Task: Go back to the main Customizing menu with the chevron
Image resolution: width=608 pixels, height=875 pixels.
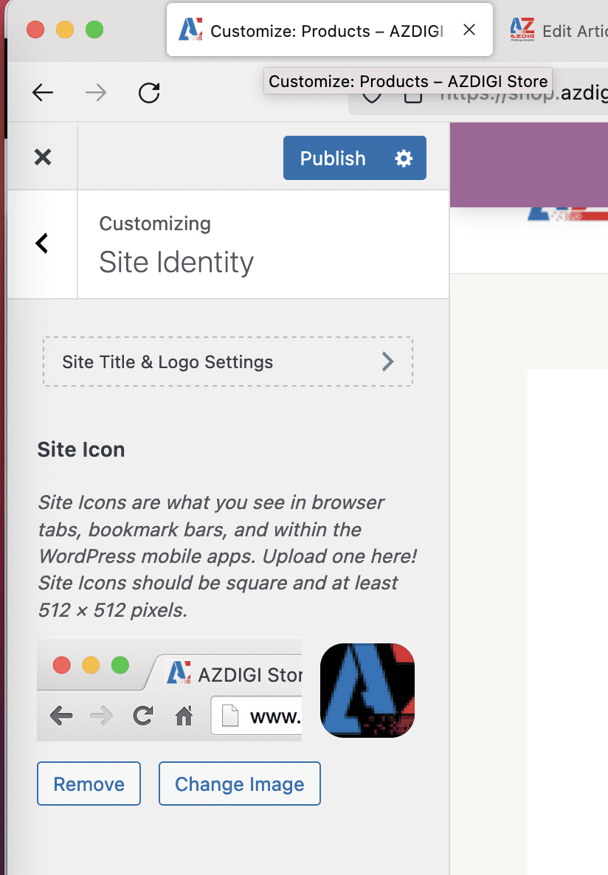Action: click(x=42, y=243)
